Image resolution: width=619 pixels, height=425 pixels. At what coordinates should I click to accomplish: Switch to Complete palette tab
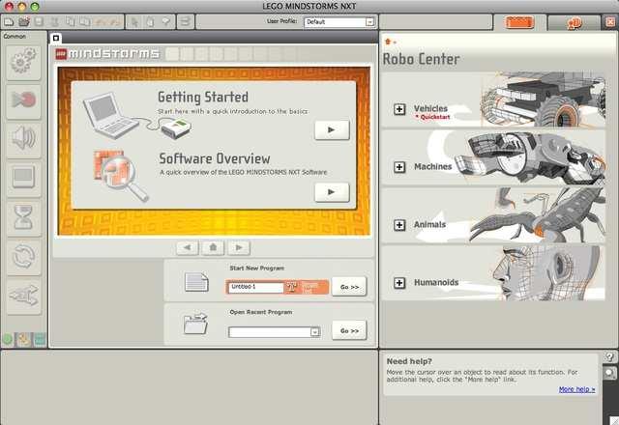pyautogui.click(x=23, y=339)
